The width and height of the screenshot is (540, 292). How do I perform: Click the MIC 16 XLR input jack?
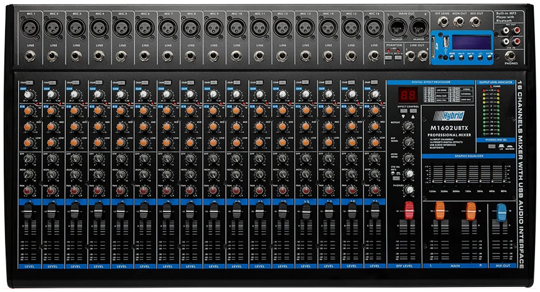click(373, 27)
